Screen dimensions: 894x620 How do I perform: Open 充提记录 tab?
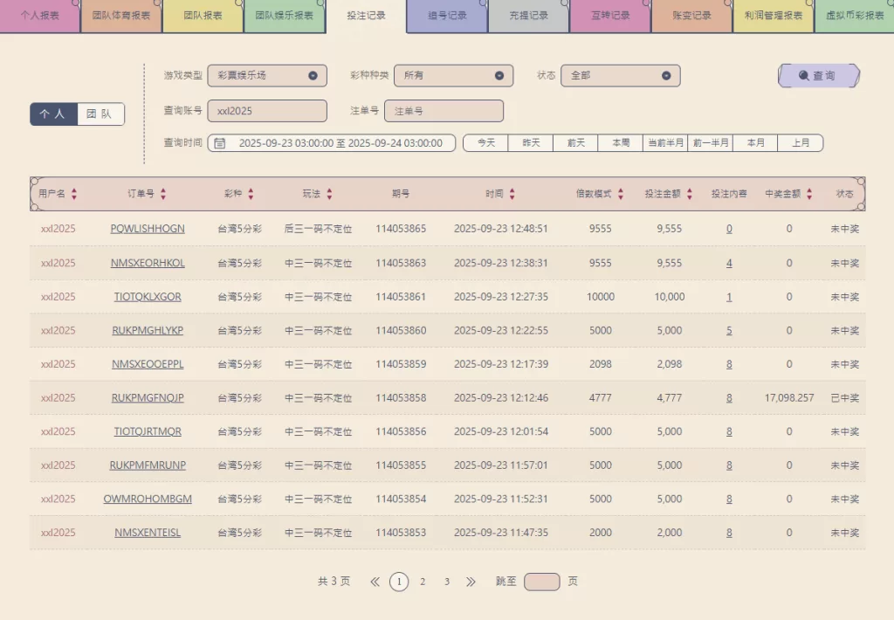pos(528,16)
